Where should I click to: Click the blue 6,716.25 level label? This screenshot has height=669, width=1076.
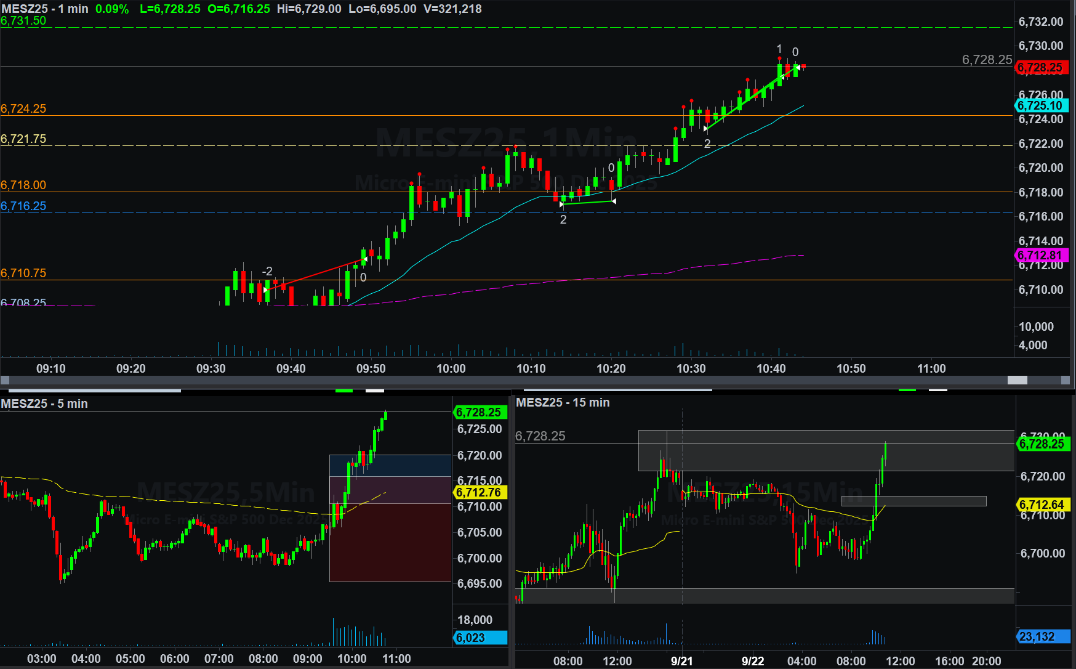[23, 206]
